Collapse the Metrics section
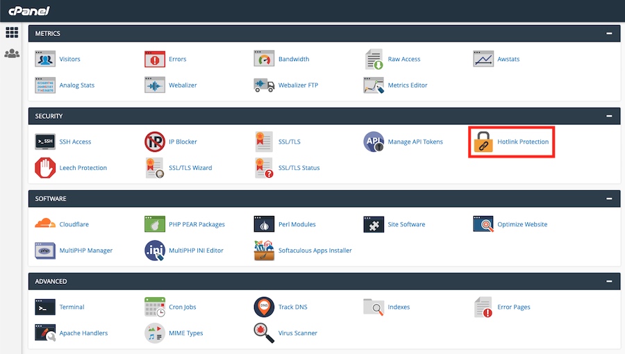Image resolution: width=625 pixels, height=354 pixels. click(x=609, y=33)
